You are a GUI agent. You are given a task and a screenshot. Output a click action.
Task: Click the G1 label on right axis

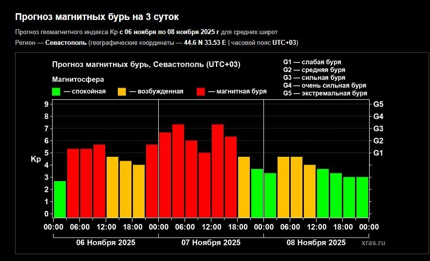[x=378, y=153]
